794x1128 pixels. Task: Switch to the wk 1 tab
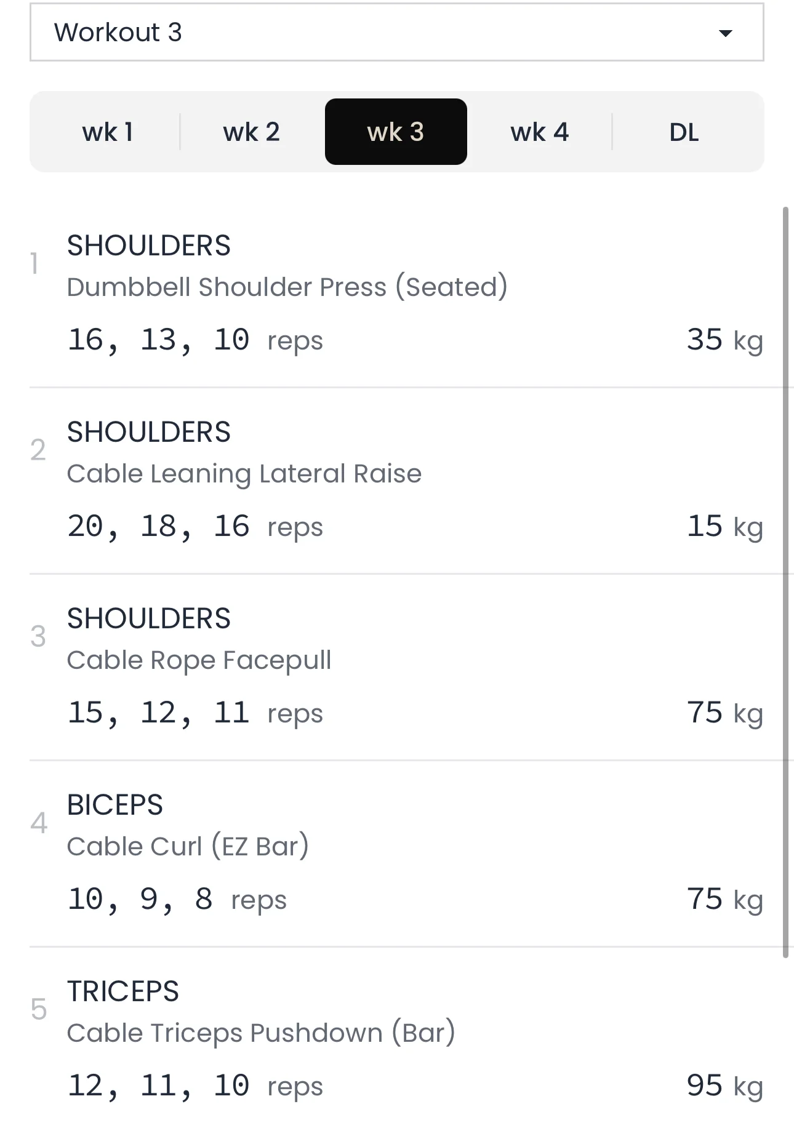coord(108,132)
